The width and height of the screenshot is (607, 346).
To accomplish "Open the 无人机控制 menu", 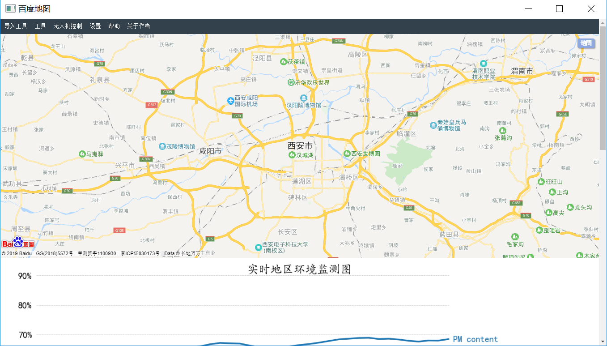I will (x=68, y=26).
